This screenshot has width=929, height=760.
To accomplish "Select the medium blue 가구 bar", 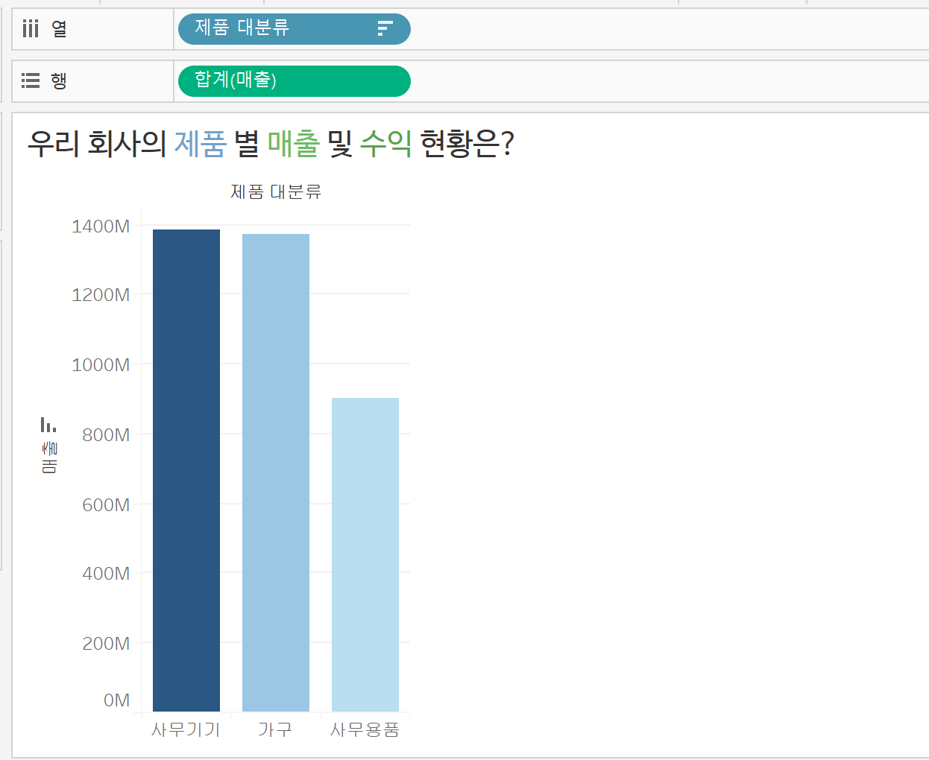I will 276,472.
